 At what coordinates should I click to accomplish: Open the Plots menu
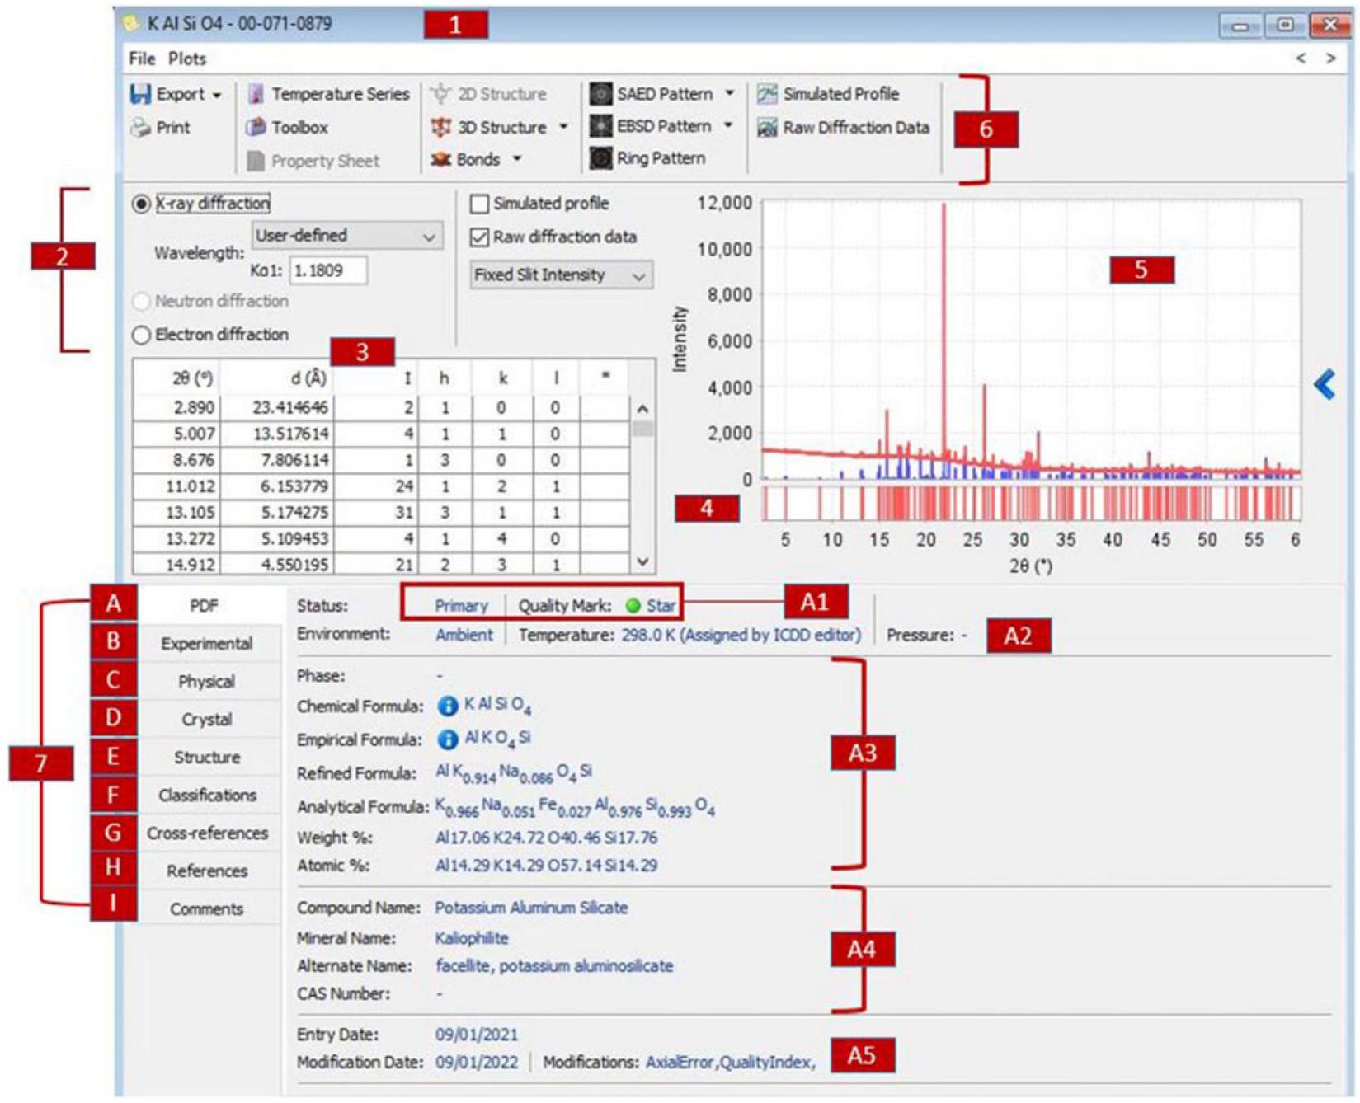coord(187,59)
